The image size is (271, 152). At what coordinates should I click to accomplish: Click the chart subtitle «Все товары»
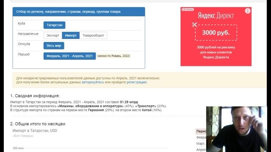pyautogui.click(x=23, y=136)
